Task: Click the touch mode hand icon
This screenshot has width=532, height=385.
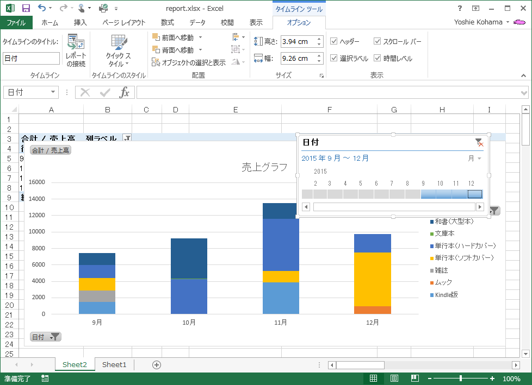Action: pyautogui.click(x=82, y=8)
